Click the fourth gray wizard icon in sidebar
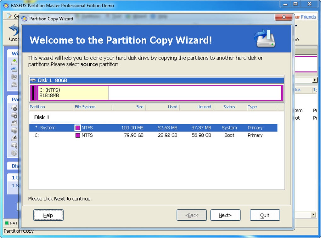 pyautogui.click(x=14, y=84)
